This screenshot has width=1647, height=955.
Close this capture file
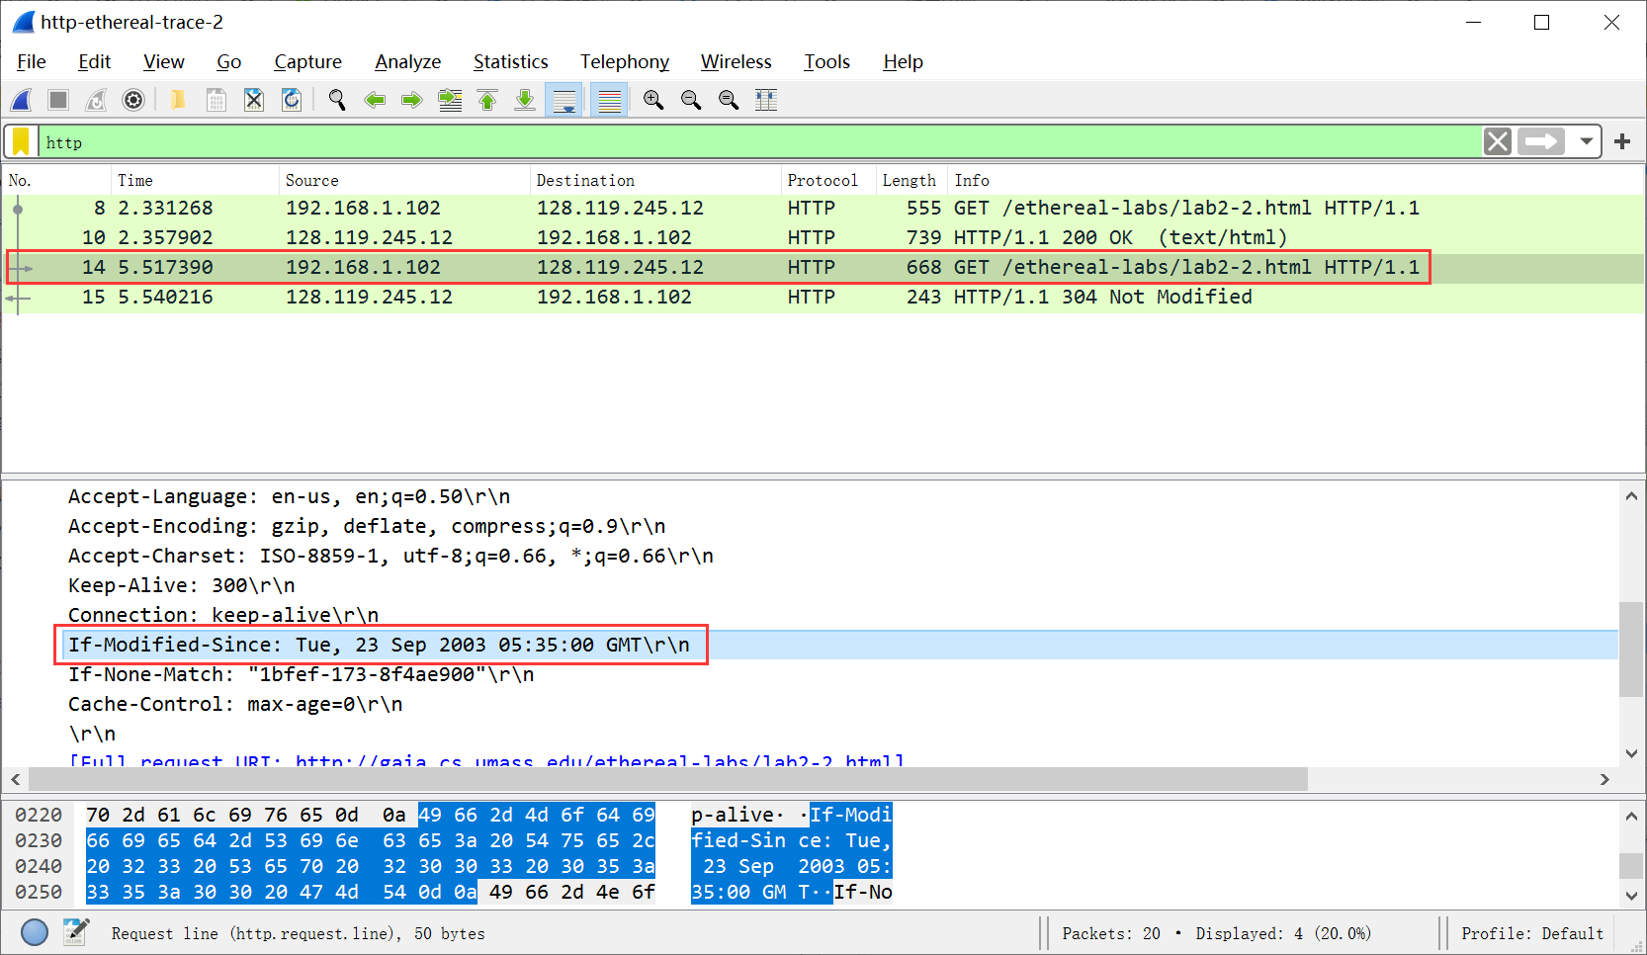(254, 100)
